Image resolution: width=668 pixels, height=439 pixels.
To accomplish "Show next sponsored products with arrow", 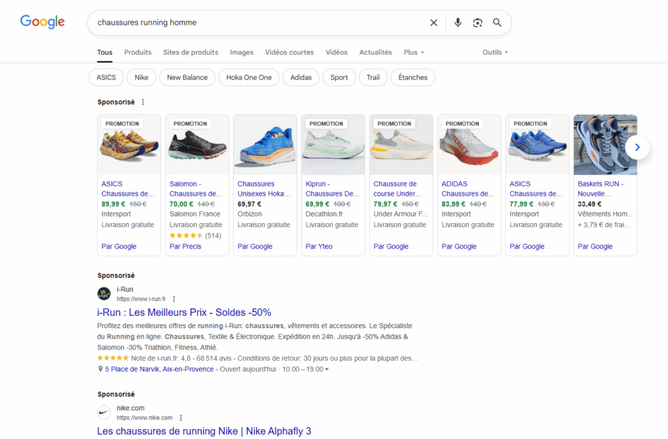I will coord(637,147).
